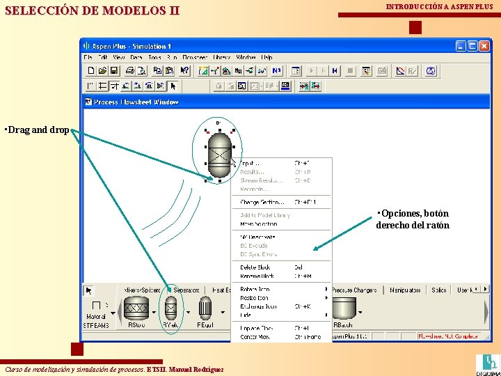Open the File menu
Image resolution: width=501 pixels, height=376 pixels.
tap(88, 58)
